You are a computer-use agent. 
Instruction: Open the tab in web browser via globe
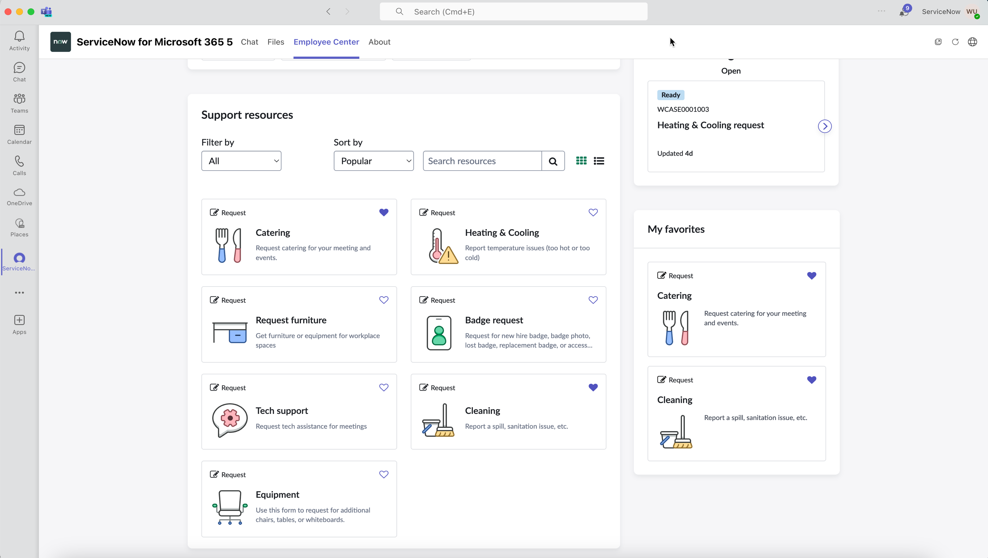[972, 42]
